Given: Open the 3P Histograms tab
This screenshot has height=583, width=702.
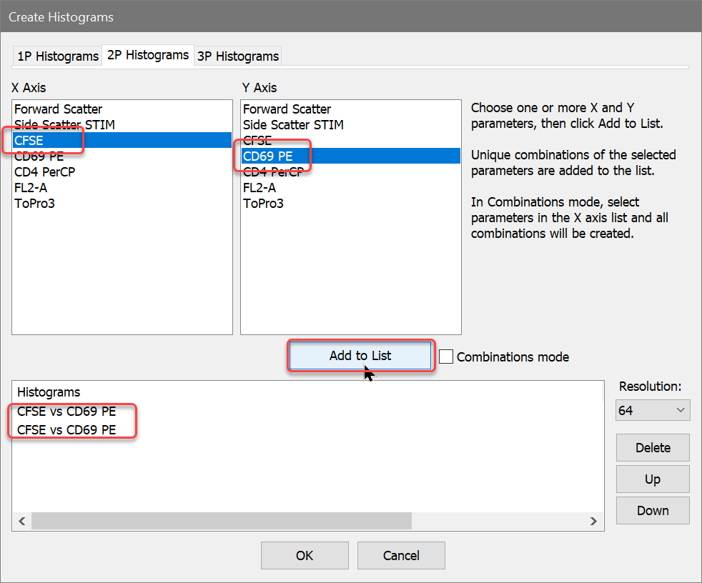Looking at the screenshot, I should click(x=237, y=56).
